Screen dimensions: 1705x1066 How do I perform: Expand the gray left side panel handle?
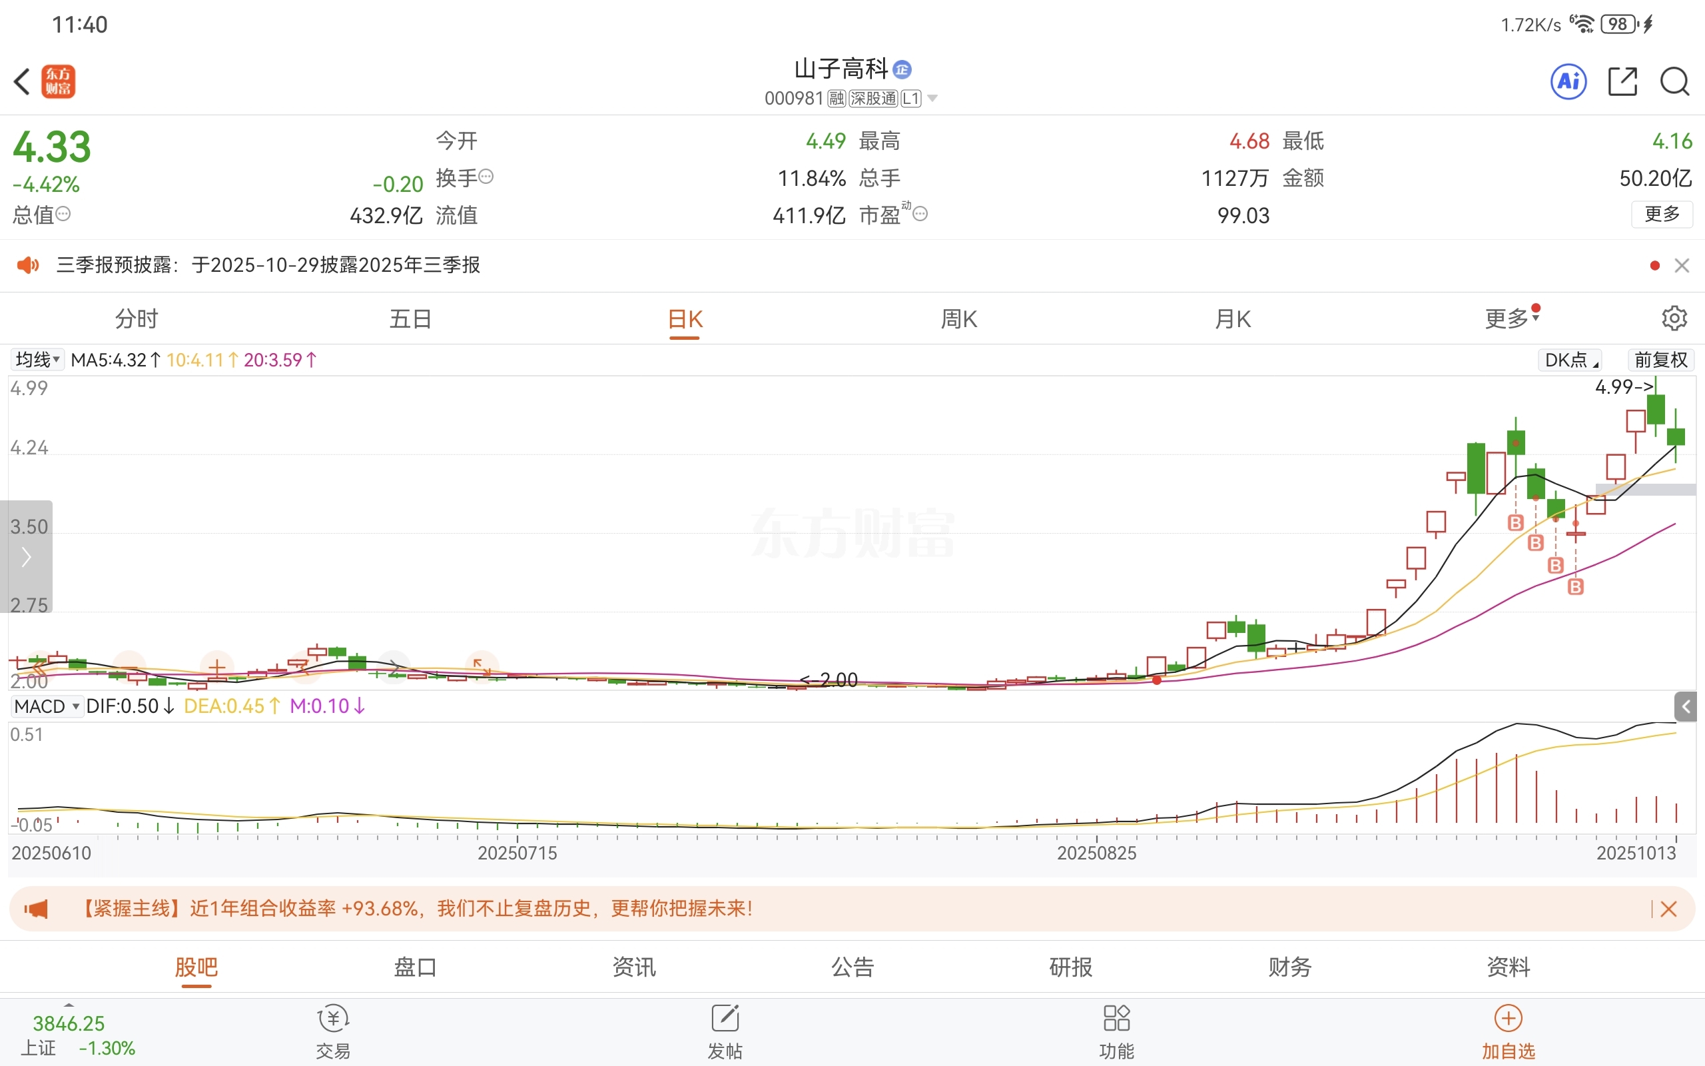[x=26, y=556]
